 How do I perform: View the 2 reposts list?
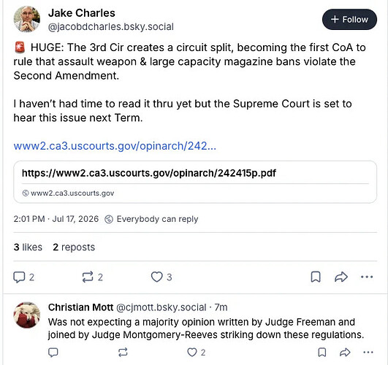pos(74,247)
